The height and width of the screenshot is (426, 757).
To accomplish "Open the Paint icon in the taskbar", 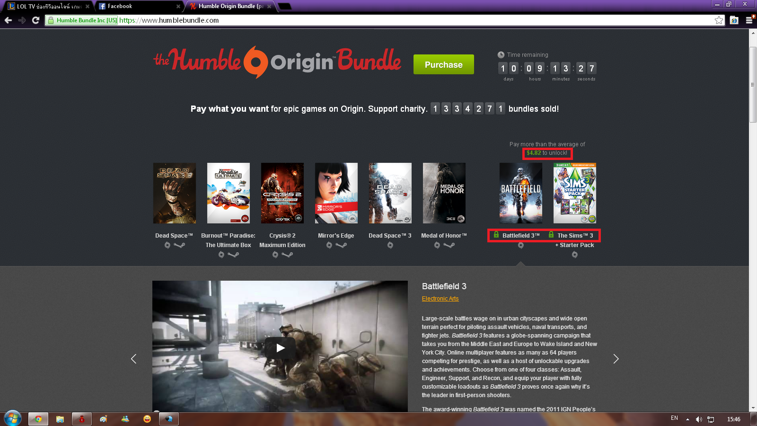I will (x=104, y=419).
